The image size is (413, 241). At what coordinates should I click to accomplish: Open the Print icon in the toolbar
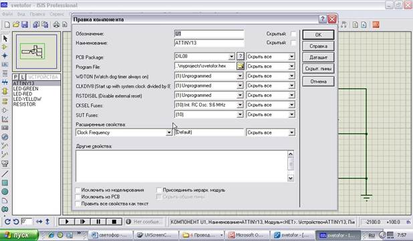56,25
